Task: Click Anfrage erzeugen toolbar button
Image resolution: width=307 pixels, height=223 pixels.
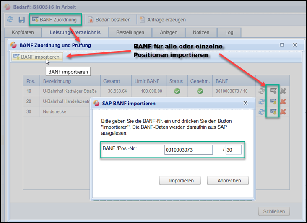Action: 163,20
